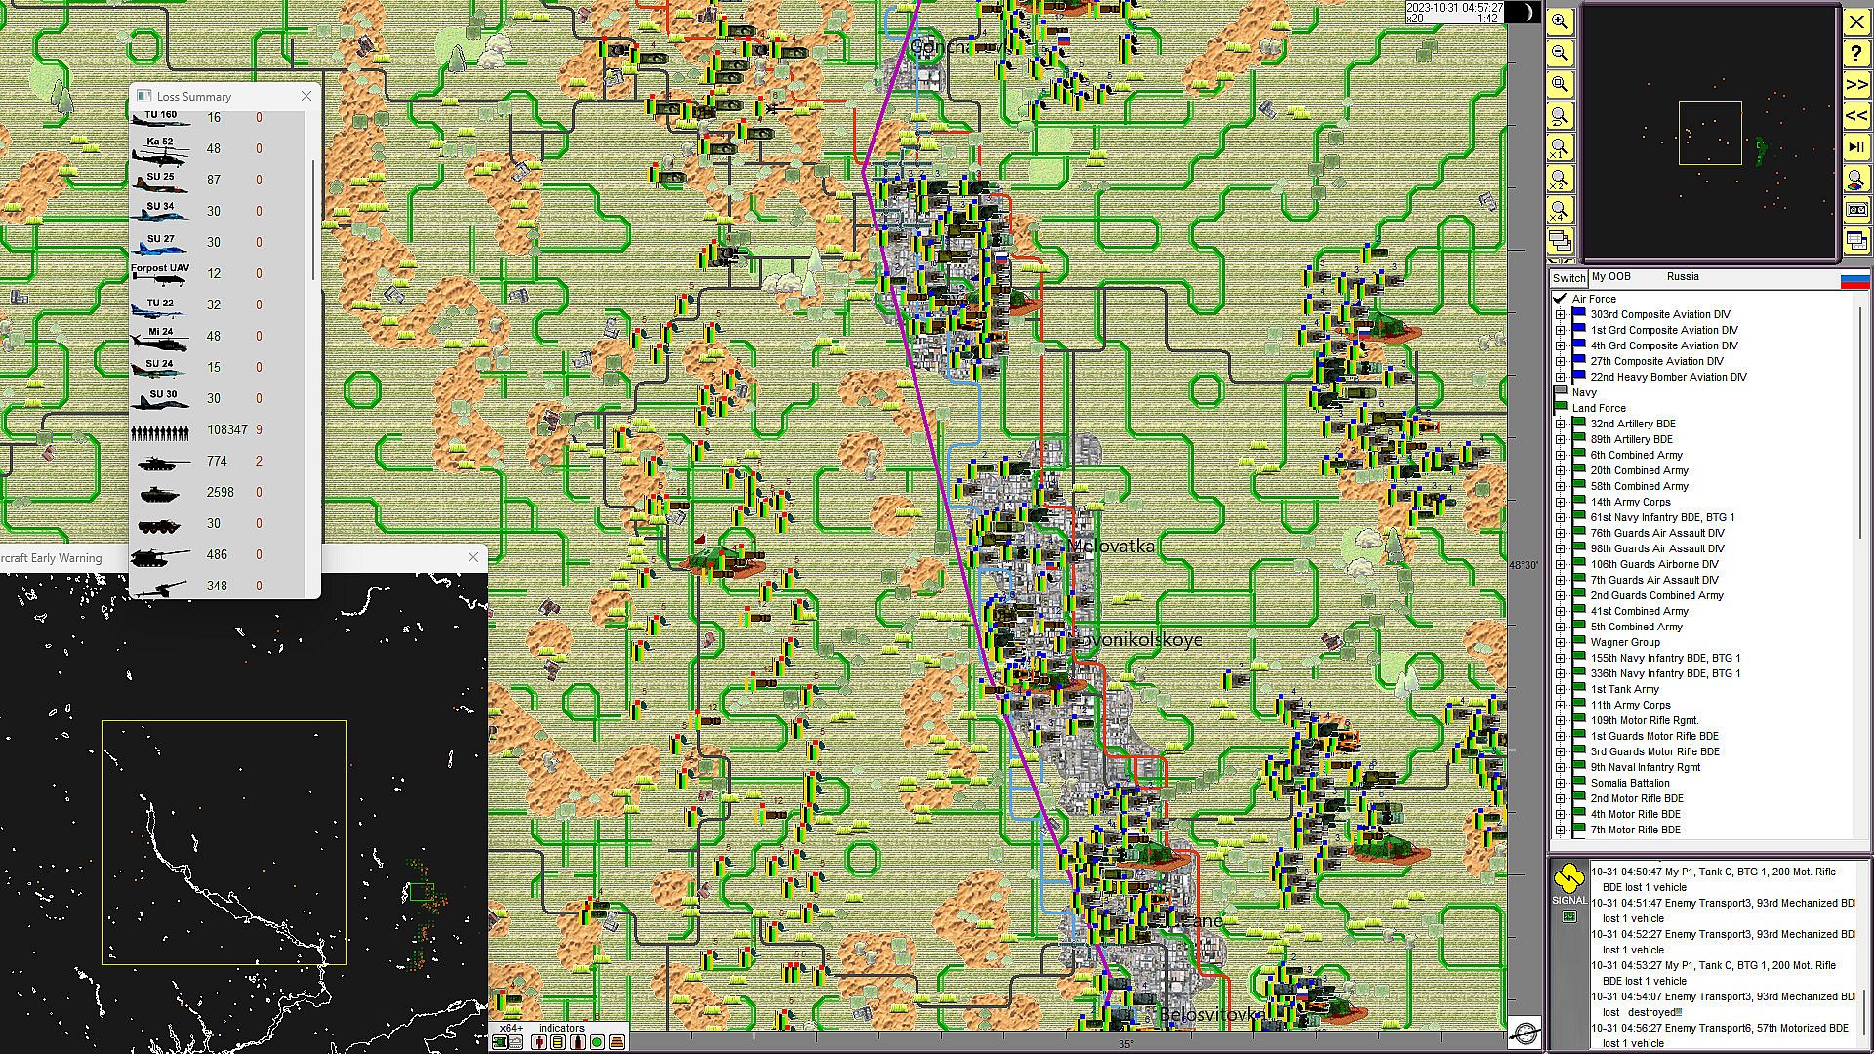Select 76th Guards Air Assault DIV entry
Screen dimensions: 1874x1054
point(1656,533)
